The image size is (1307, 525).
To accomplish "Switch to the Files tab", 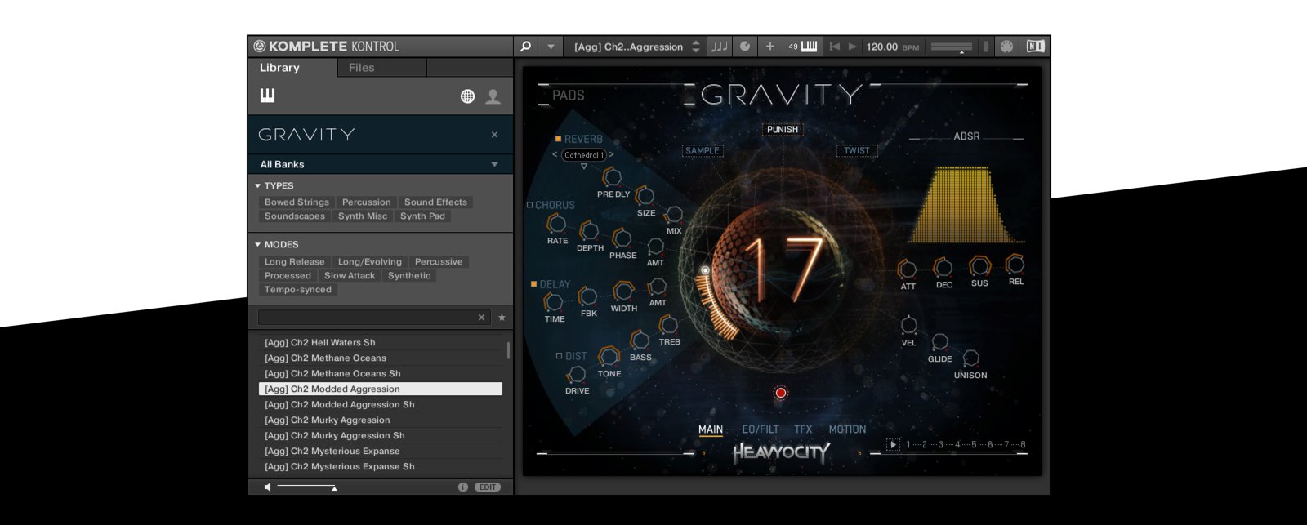I will coord(361,68).
